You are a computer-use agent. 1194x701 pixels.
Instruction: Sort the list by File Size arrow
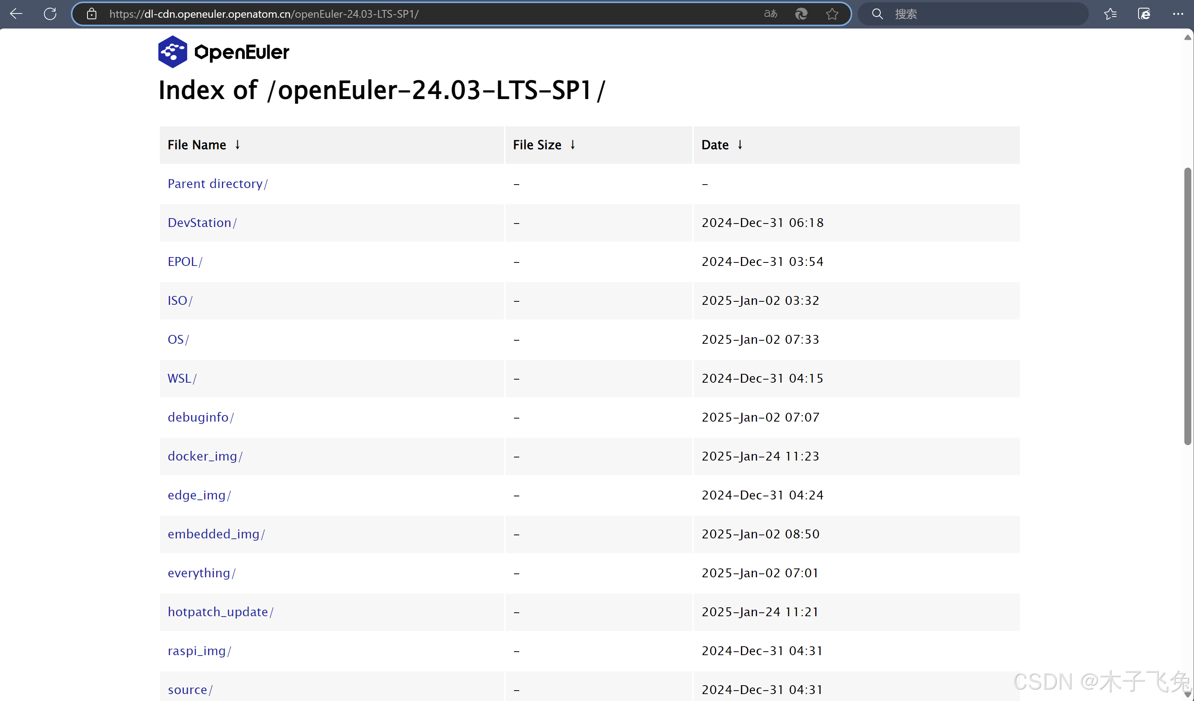pos(573,145)
